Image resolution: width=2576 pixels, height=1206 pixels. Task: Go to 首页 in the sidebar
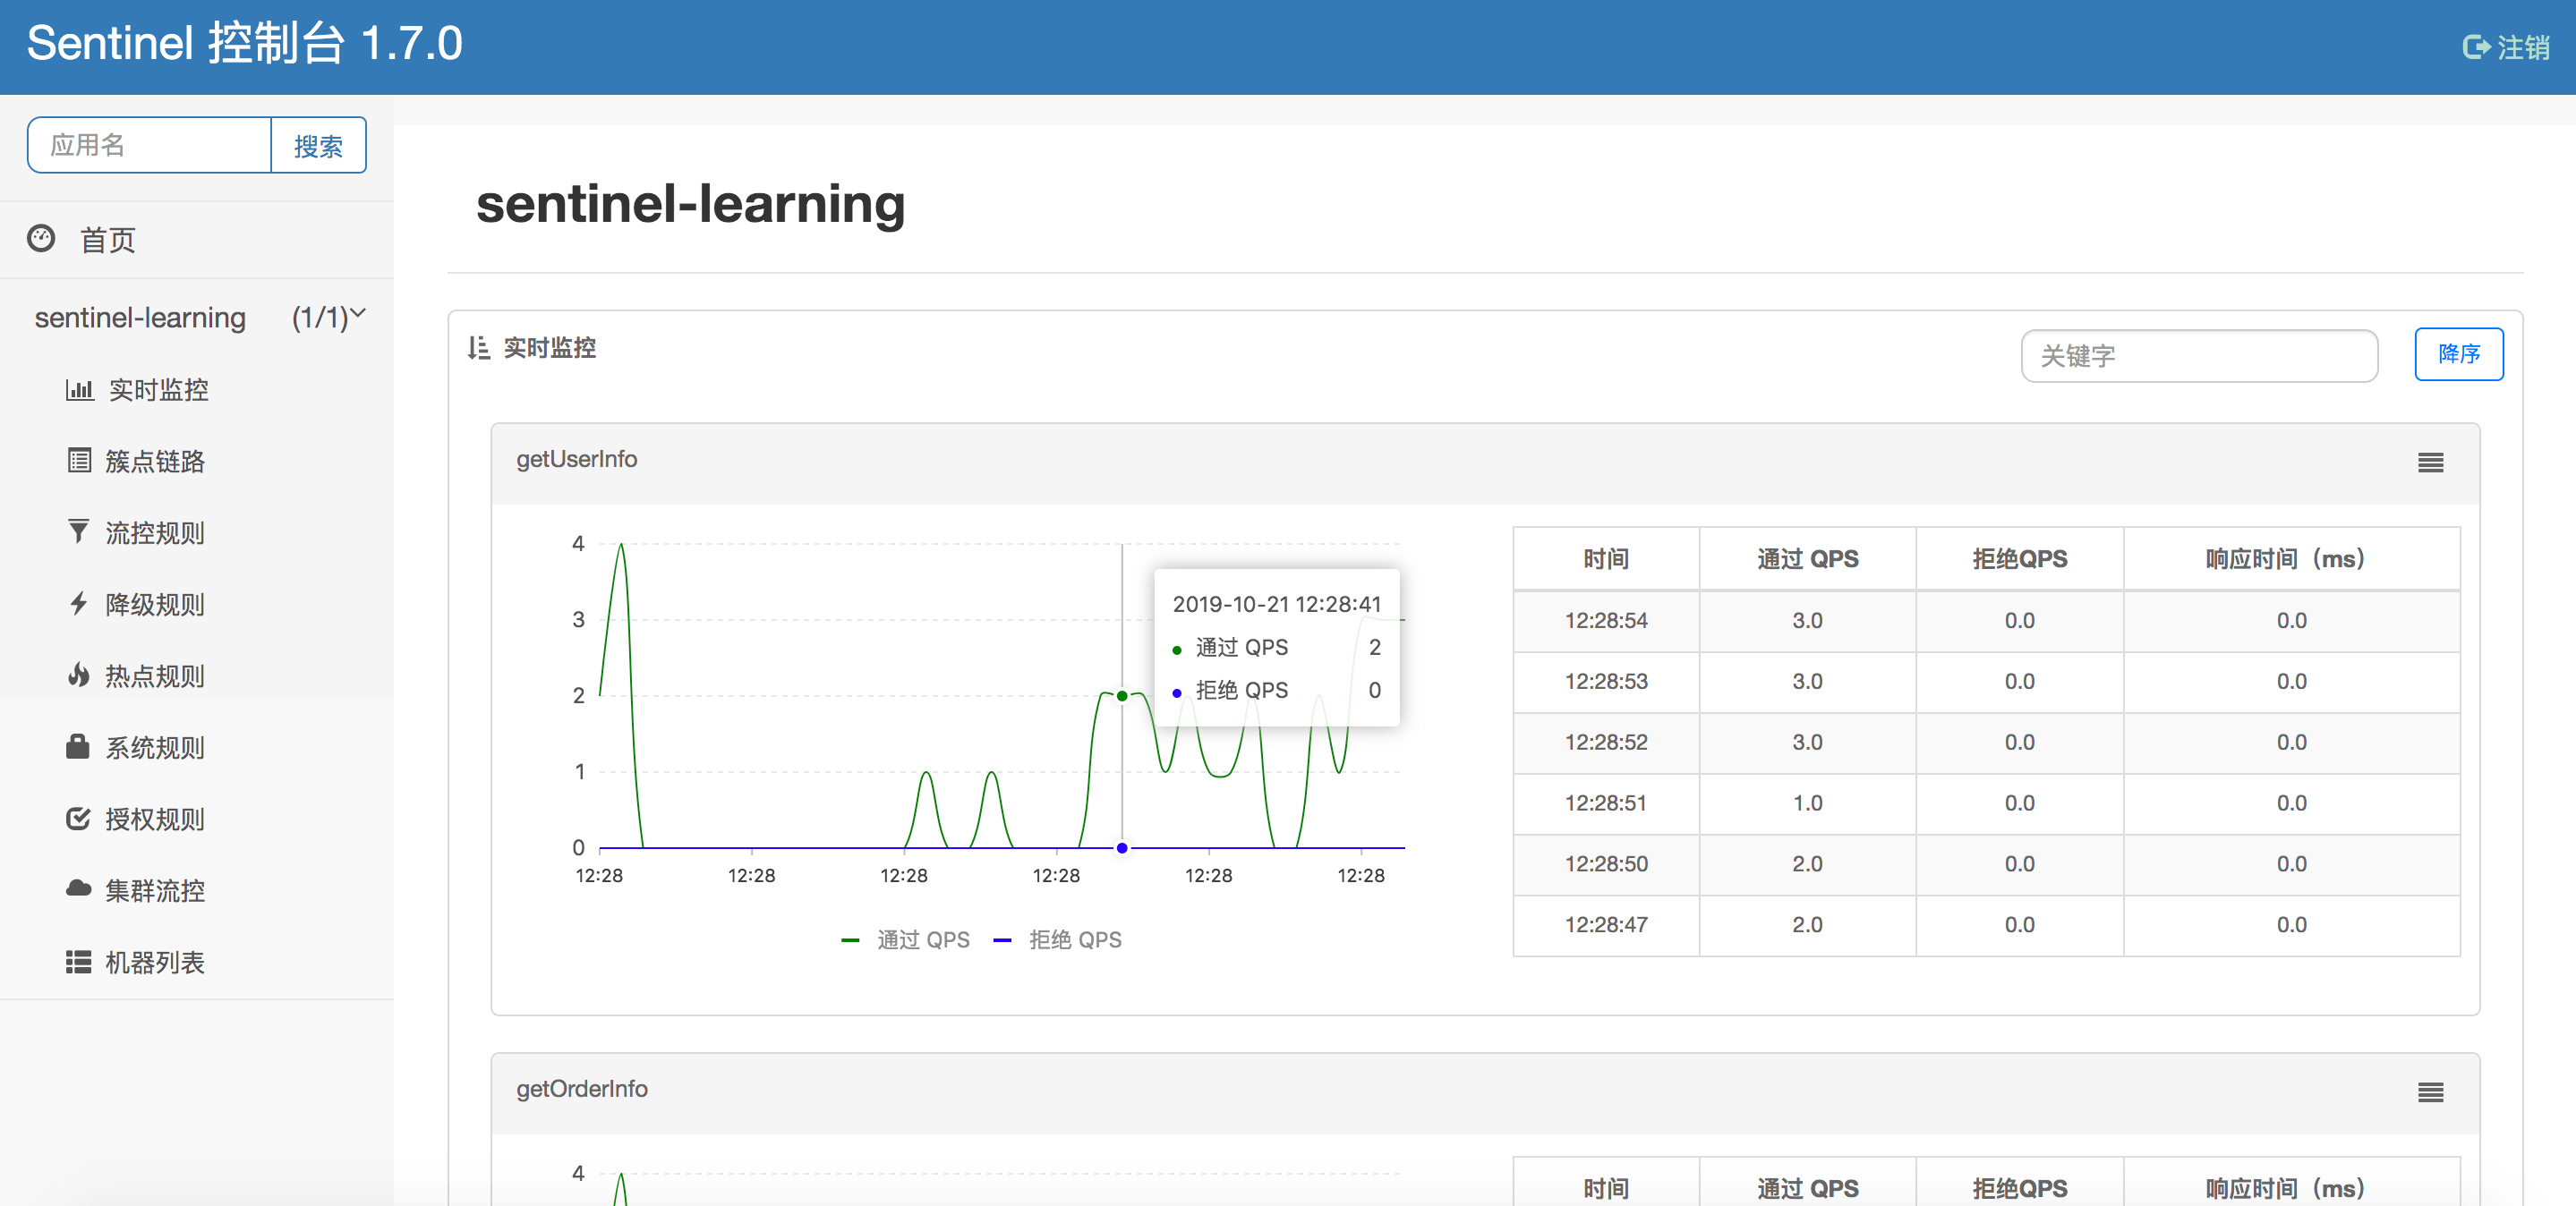[107, 240]
